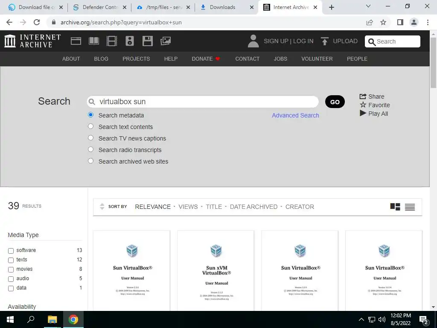Select Search TV news captions option
The width and height of the screenshot is (437, 328).
click(x=90, y=138)
